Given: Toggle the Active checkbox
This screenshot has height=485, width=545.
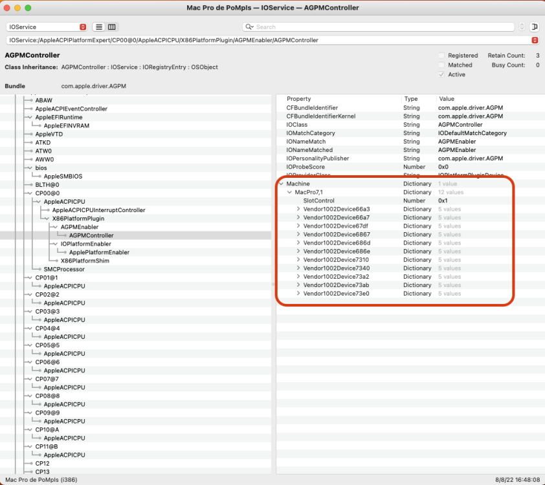Looking at the screenshot, I should pos(441,74).
